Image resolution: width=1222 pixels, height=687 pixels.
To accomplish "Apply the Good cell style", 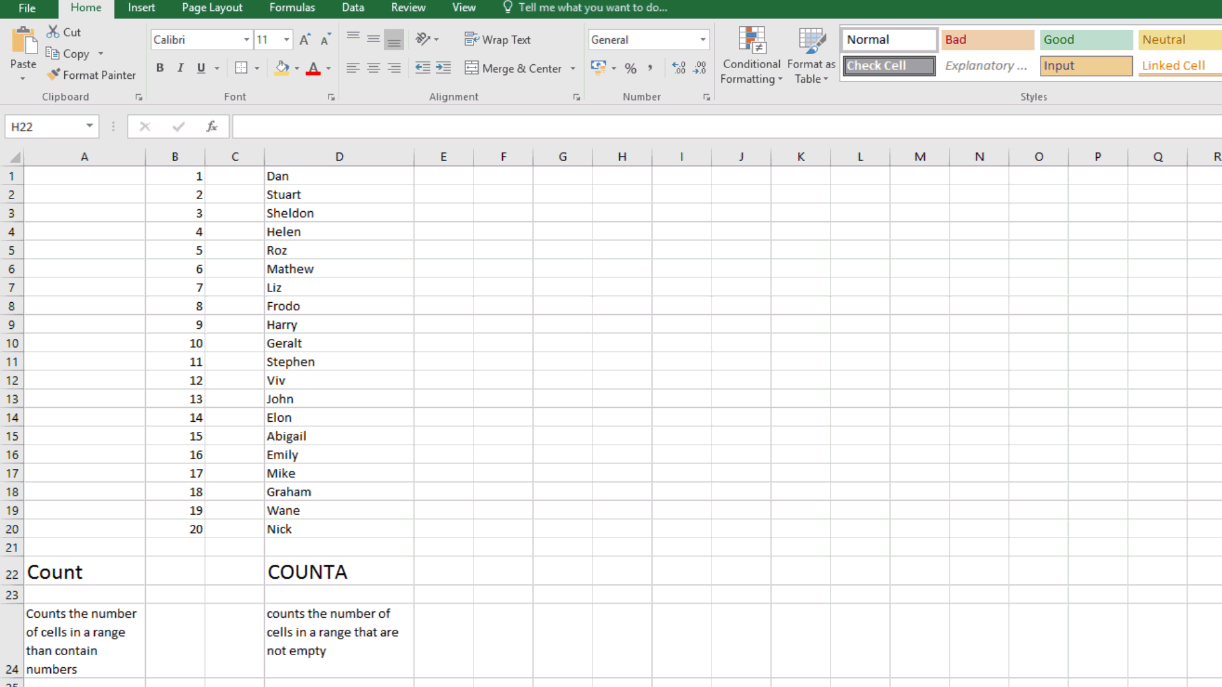I will [x=1086, y=39].
